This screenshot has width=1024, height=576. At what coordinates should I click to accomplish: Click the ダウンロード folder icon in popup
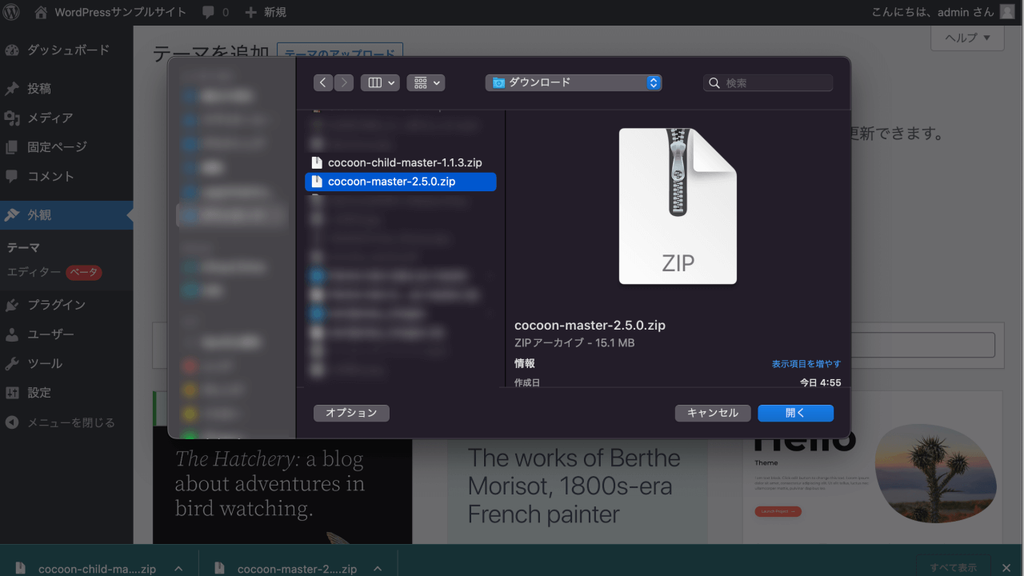tap(499, 82)
